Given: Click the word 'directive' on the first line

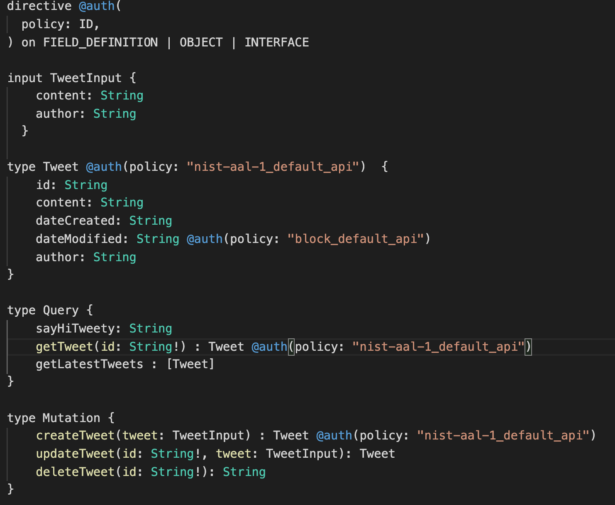Looking at the screenshot, I should (39, 6).
